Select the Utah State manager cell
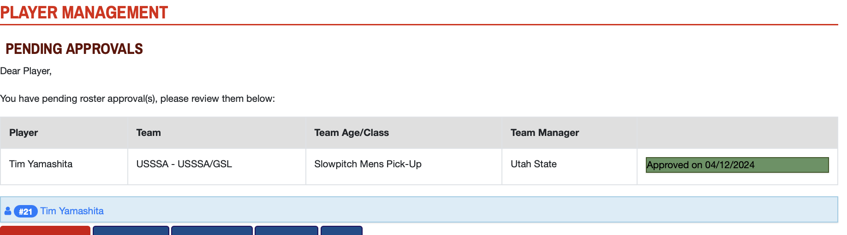 533,164
